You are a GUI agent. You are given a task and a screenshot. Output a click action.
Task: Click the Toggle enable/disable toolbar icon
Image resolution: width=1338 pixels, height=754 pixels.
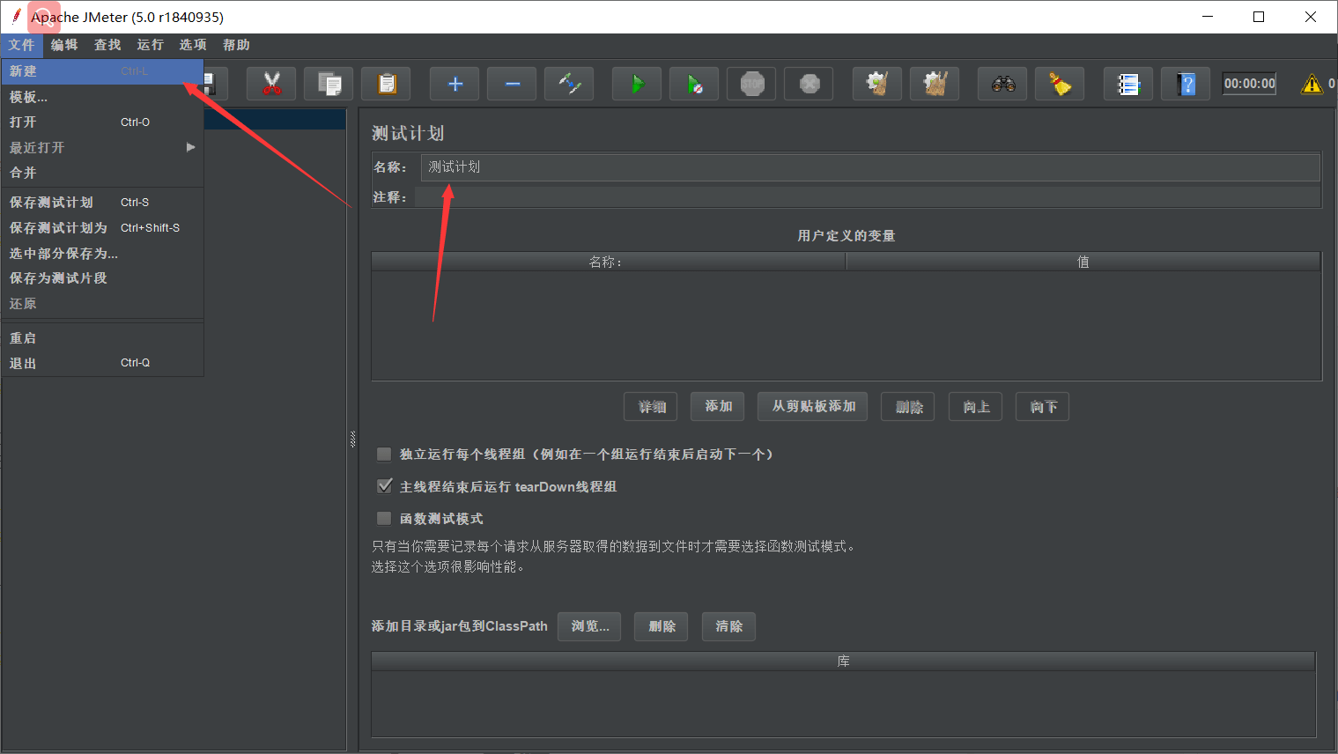point(569,84)
